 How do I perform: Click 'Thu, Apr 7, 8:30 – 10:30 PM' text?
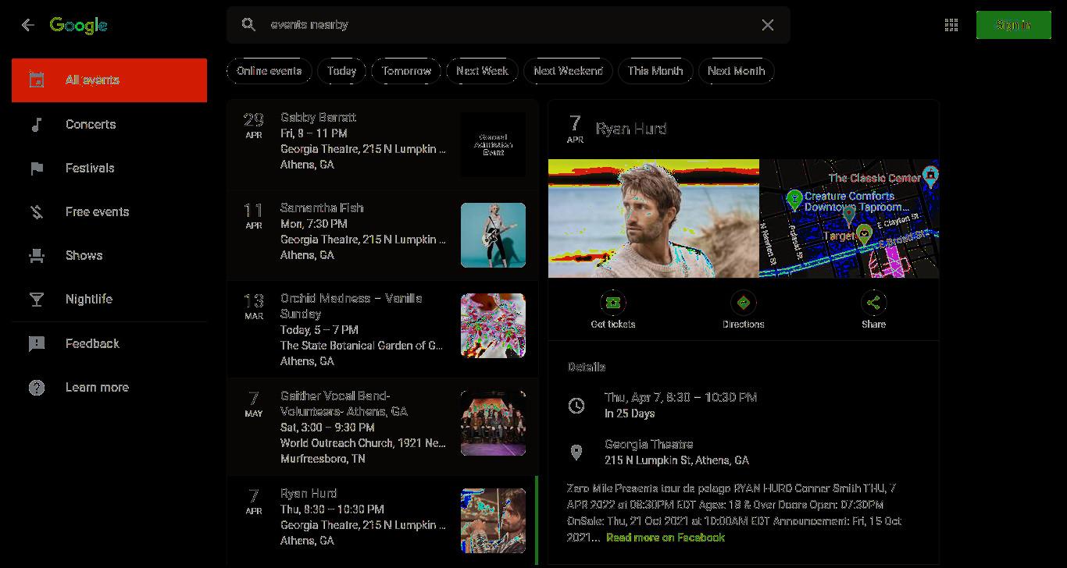pos(680,397)
